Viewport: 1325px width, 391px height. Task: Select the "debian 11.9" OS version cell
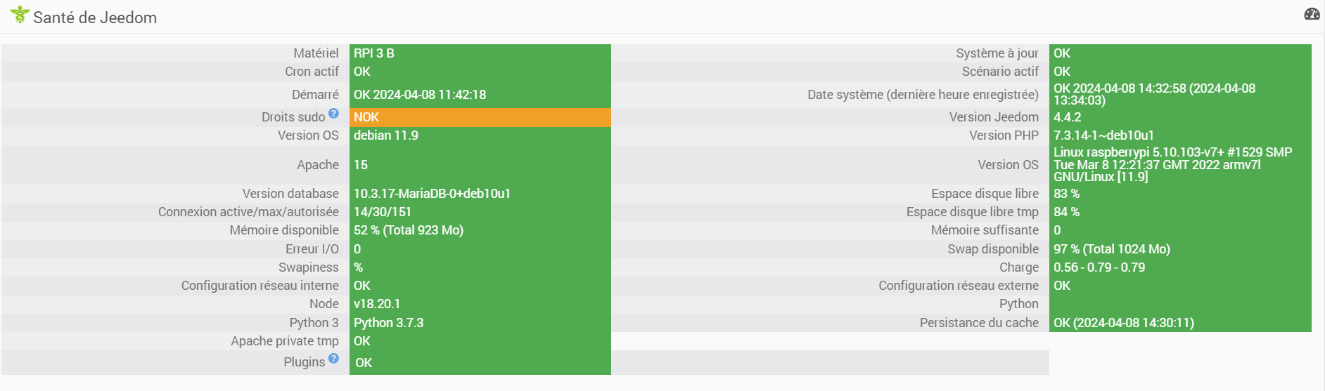[385, 135]
